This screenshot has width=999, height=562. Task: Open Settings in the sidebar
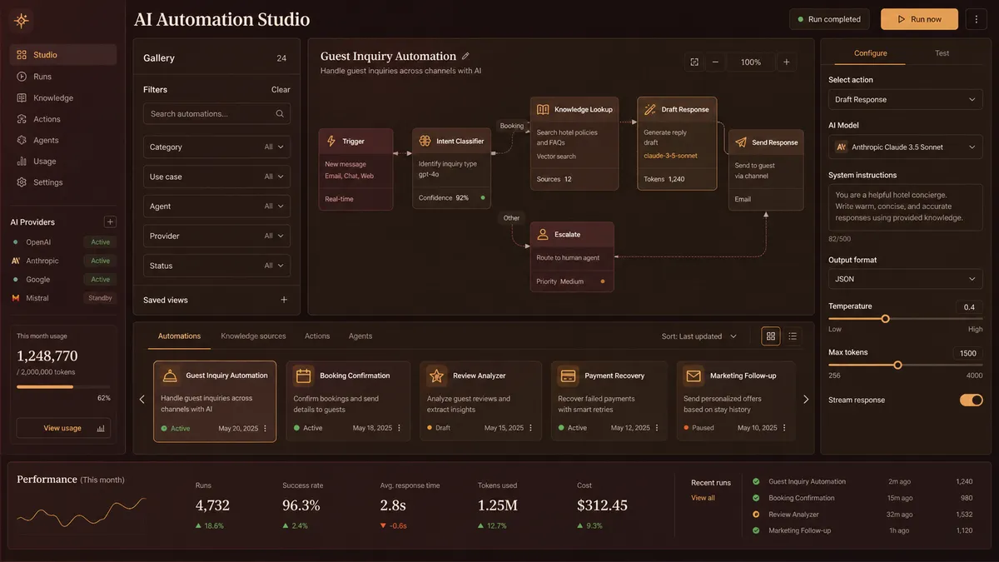(x=63, y=182)
